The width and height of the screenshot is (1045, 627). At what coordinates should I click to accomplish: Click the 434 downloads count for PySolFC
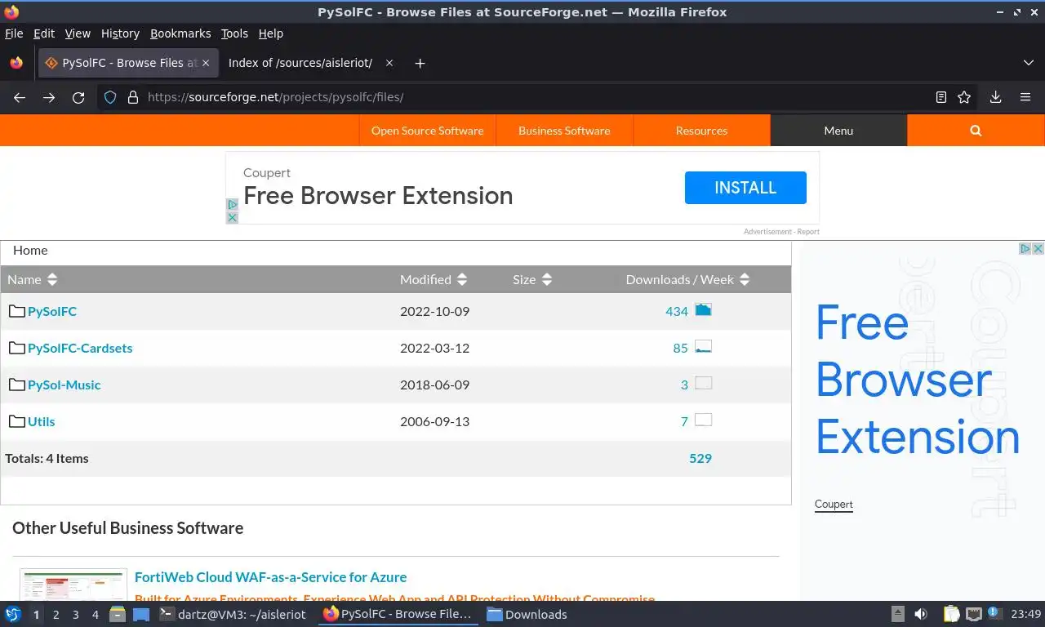[677, 311]
